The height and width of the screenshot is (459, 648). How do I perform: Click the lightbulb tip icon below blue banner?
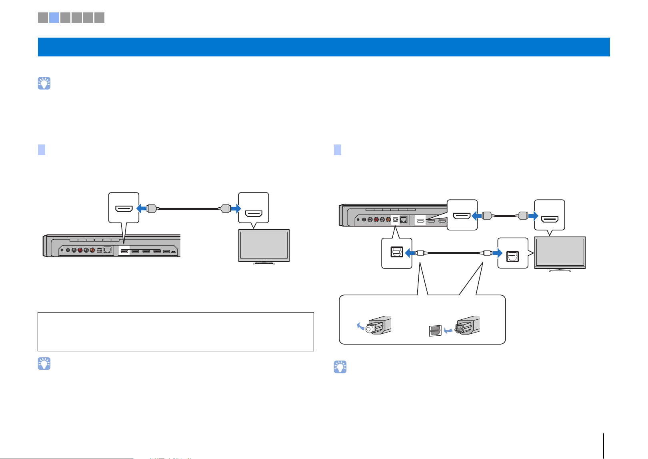point(44,83)
